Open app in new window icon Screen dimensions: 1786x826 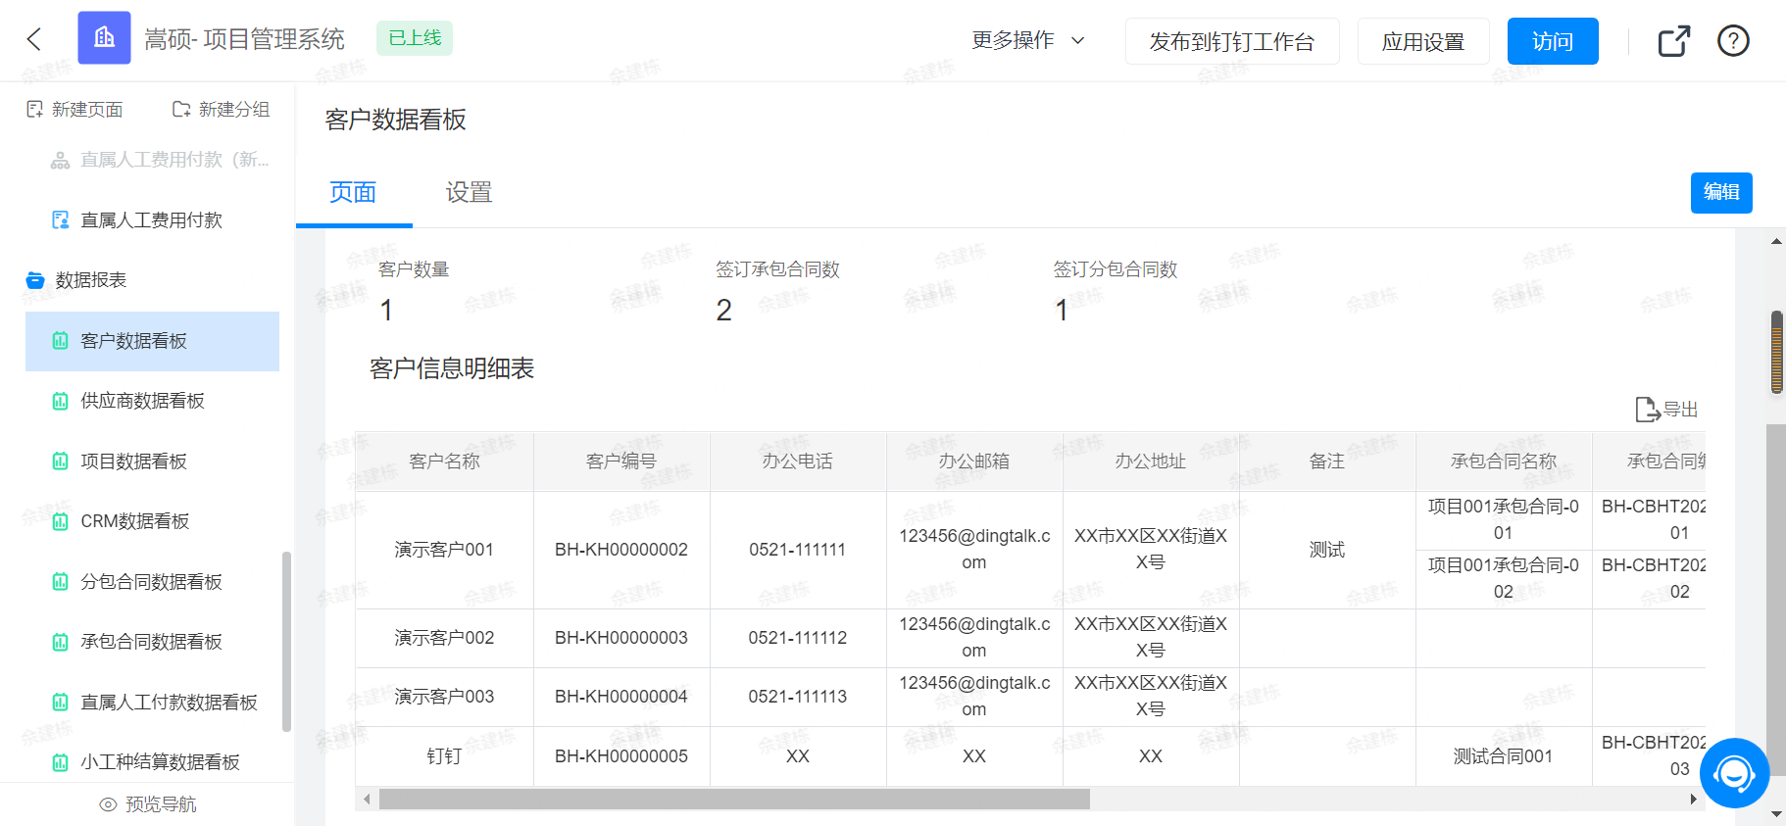(x=1674, y=41)
